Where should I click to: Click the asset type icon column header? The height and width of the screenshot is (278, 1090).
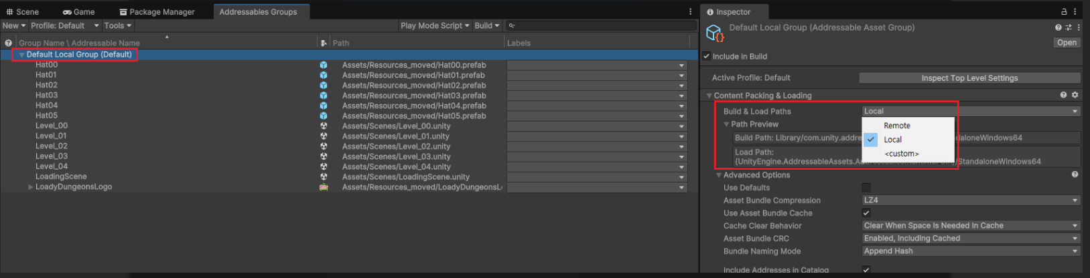(x=324, y=43)
